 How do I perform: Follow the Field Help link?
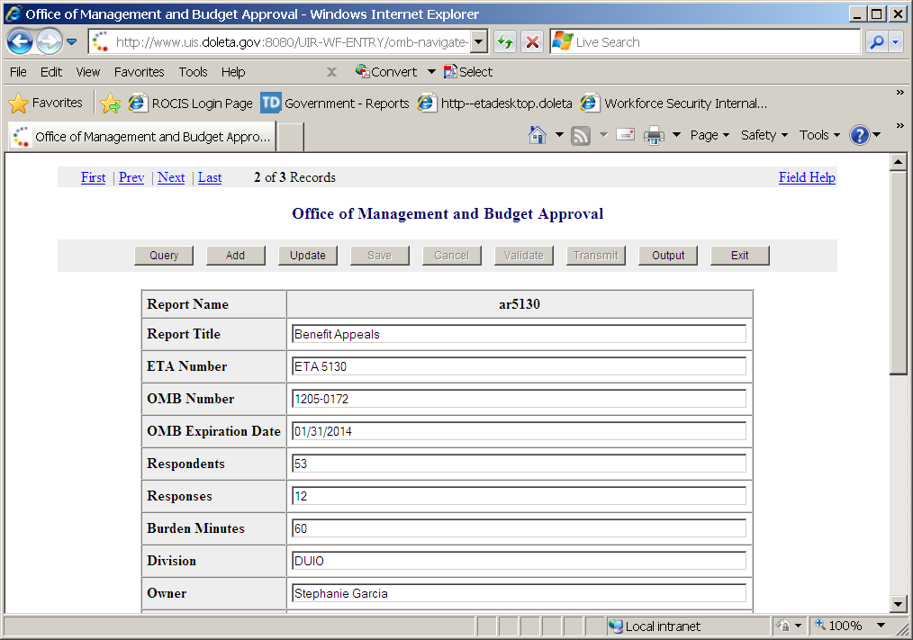point(807,177)
